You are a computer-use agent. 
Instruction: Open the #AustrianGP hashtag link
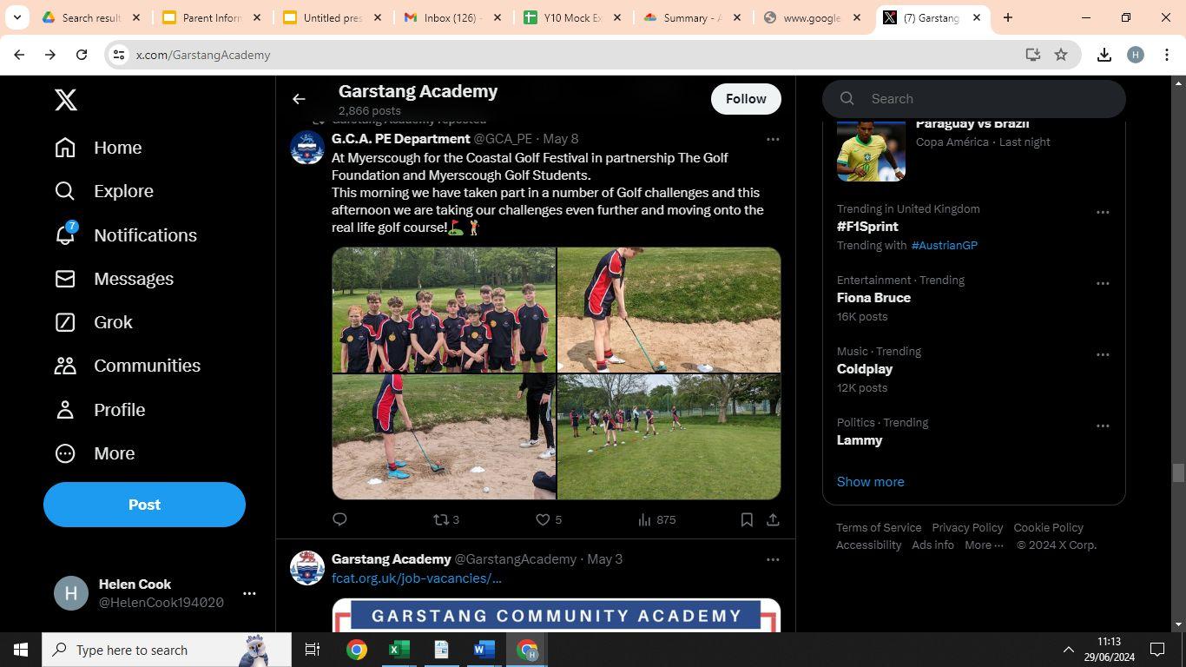[944, 246]
